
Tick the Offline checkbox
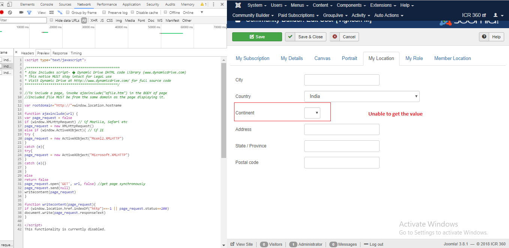click(x=165, y=12)
